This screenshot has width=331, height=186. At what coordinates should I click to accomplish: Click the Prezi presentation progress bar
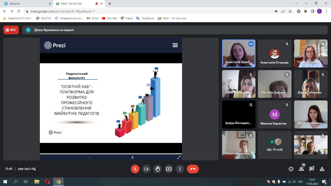(x=111, y=154)
